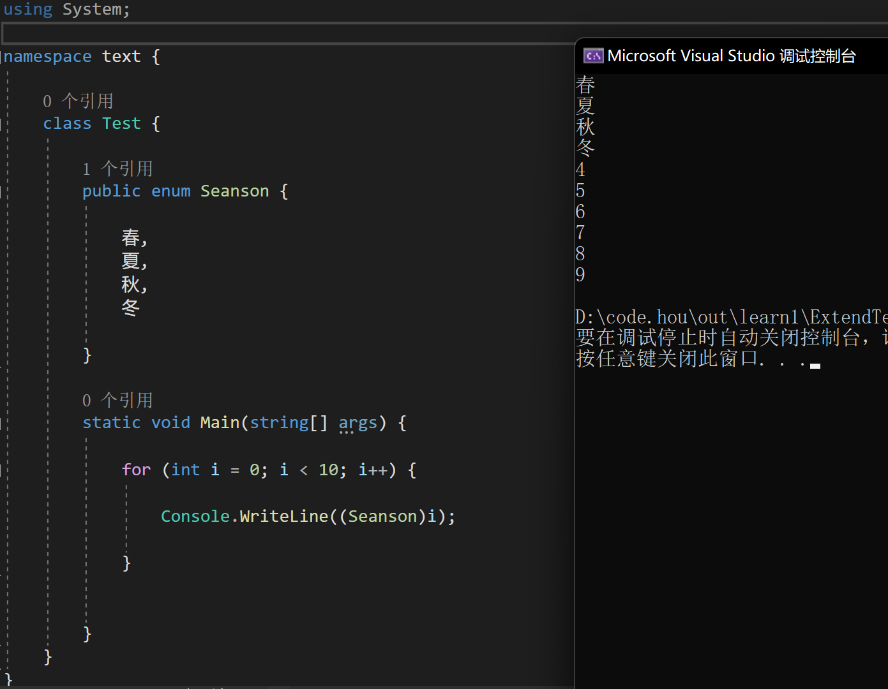The height and width of the screenshot is (689, 888).
Task: Click the 'int' type in the for loop
Action: click(x=185, y=470)
